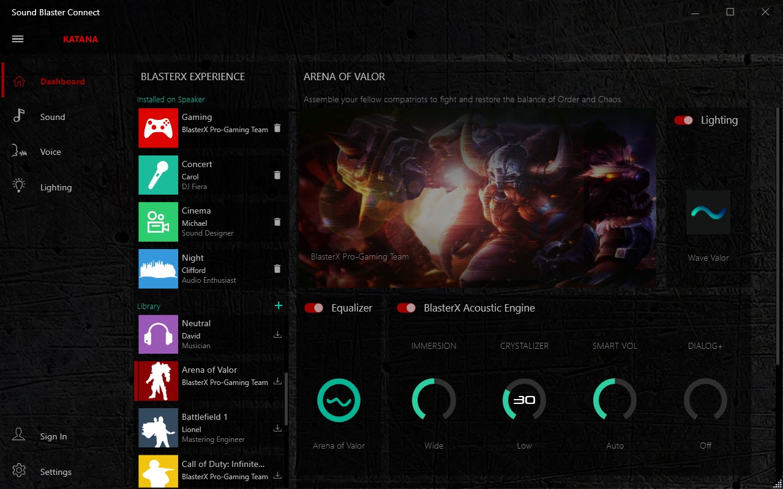
Task: Download the Arena of Valor profile
Action: coord(277,381)
